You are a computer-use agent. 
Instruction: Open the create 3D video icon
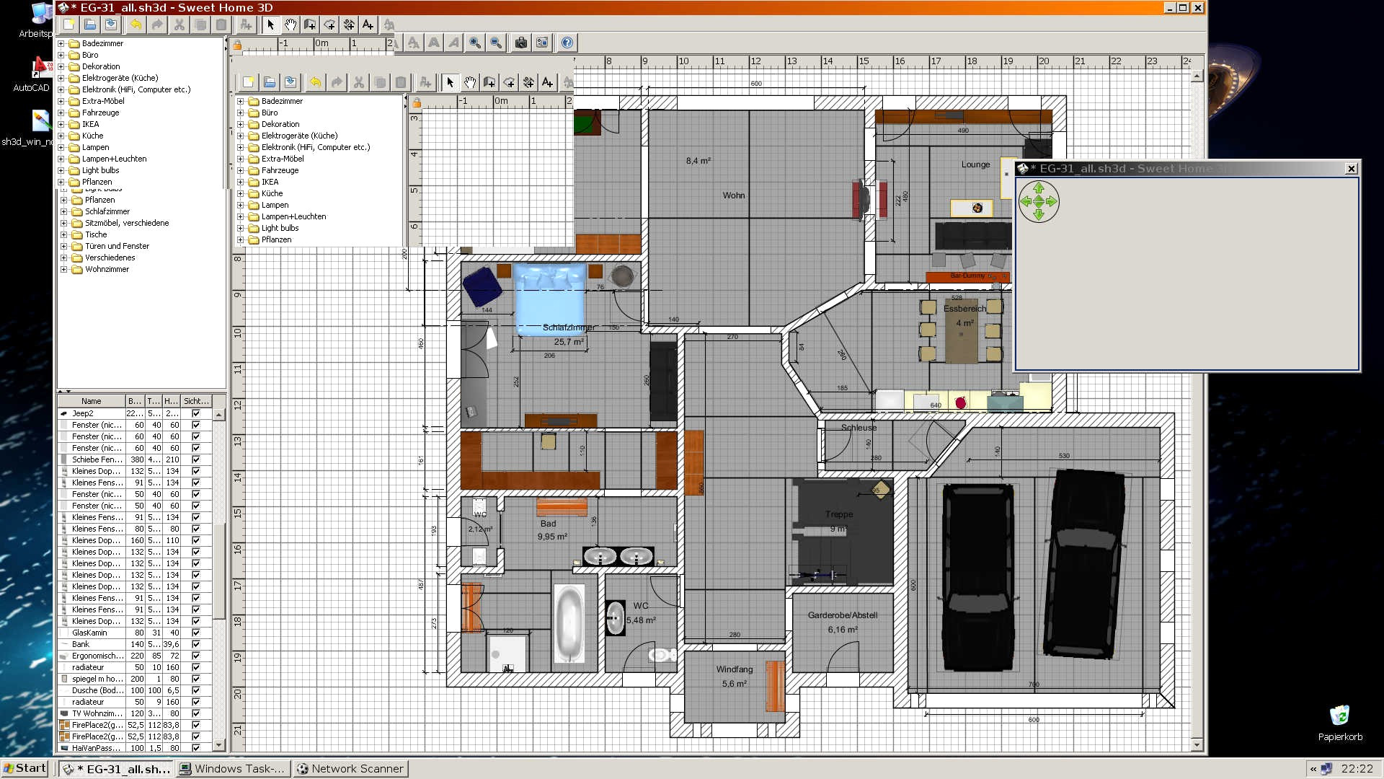[542, 43]
